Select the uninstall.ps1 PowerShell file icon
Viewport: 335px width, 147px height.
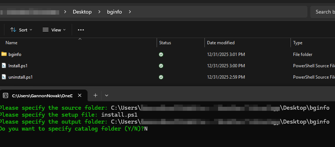pos(4,77)
